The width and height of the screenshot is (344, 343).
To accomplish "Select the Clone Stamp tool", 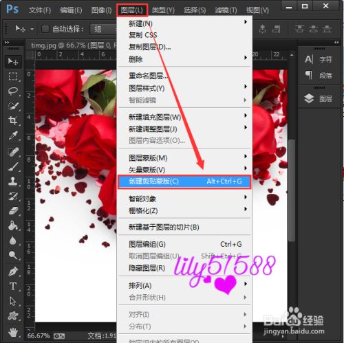I will (13, 181).
